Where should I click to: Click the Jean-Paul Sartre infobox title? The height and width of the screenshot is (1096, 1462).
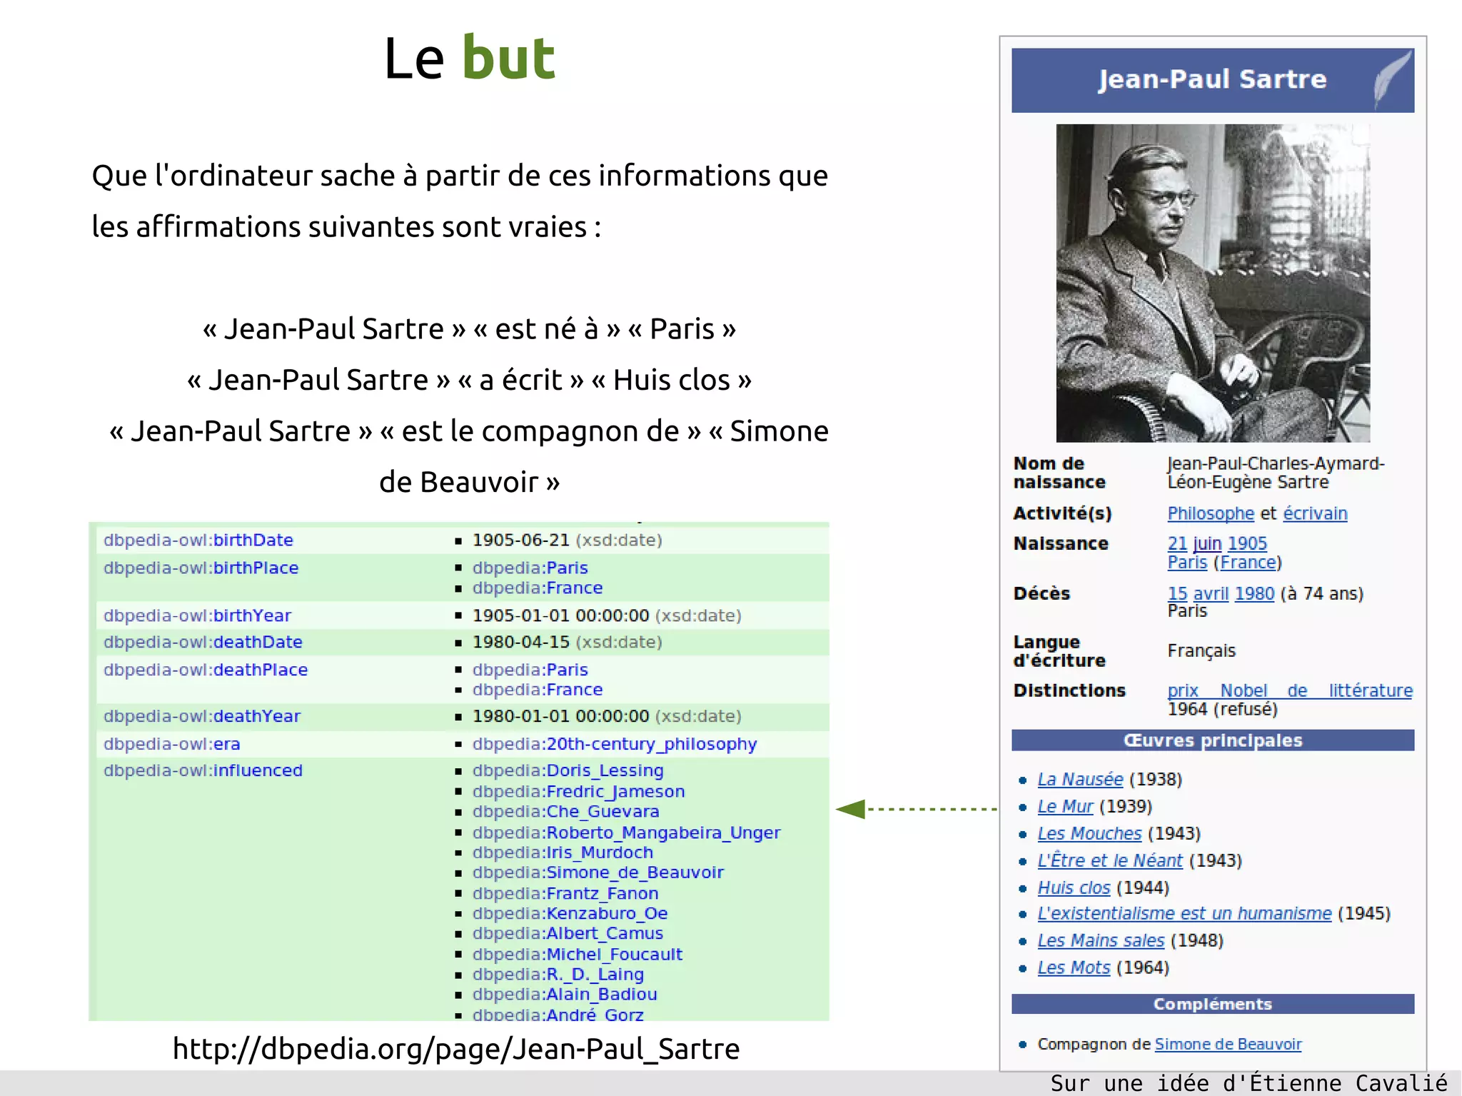tap(1212, 79)
